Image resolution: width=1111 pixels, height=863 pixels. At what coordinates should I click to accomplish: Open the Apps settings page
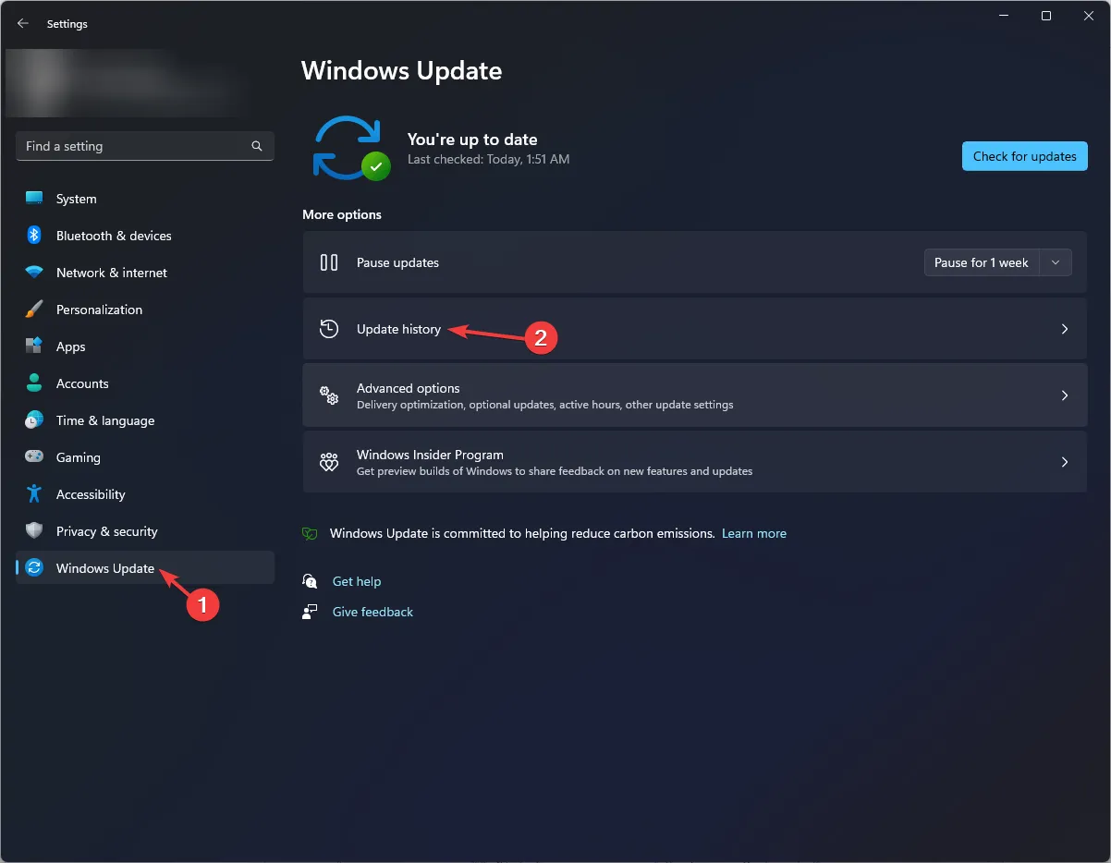(x=145, y=346)
